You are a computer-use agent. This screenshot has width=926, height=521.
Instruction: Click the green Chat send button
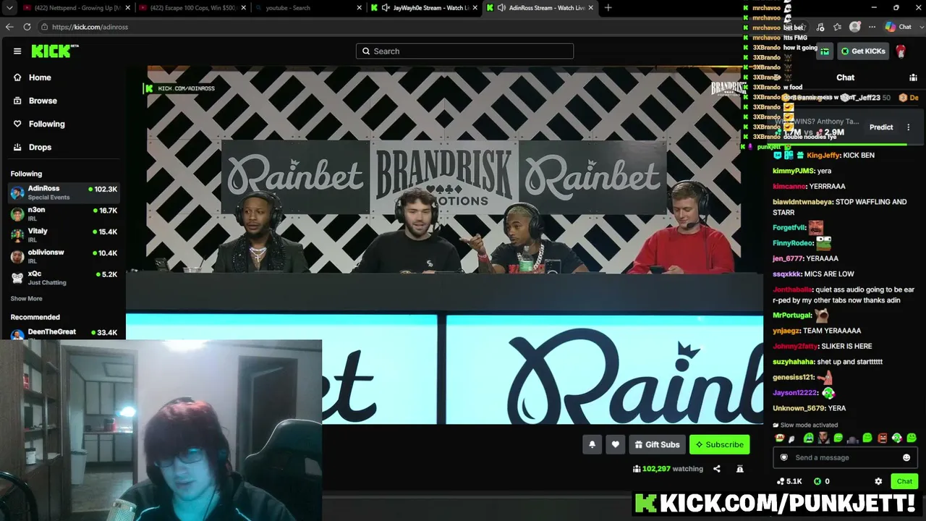pos(904,481)
